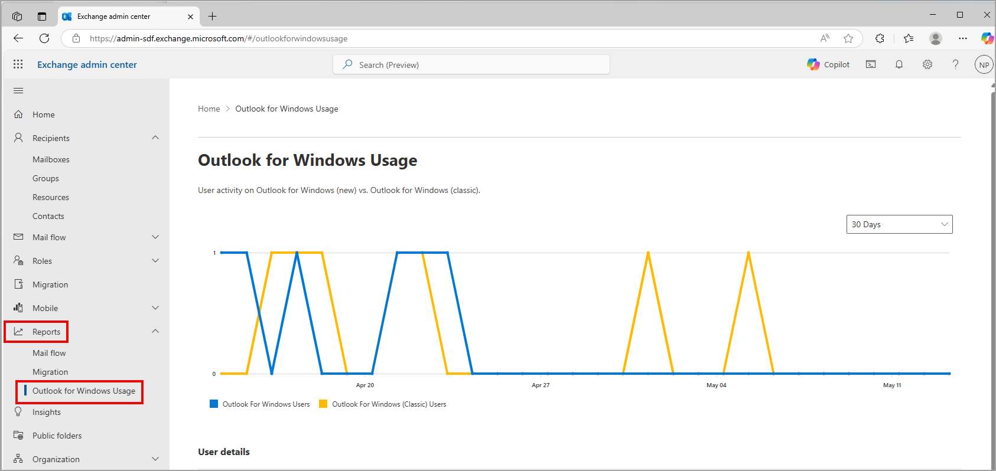Open Edge workspaces icon
This screenshot has height=471, width=996.
coord(17,17)
